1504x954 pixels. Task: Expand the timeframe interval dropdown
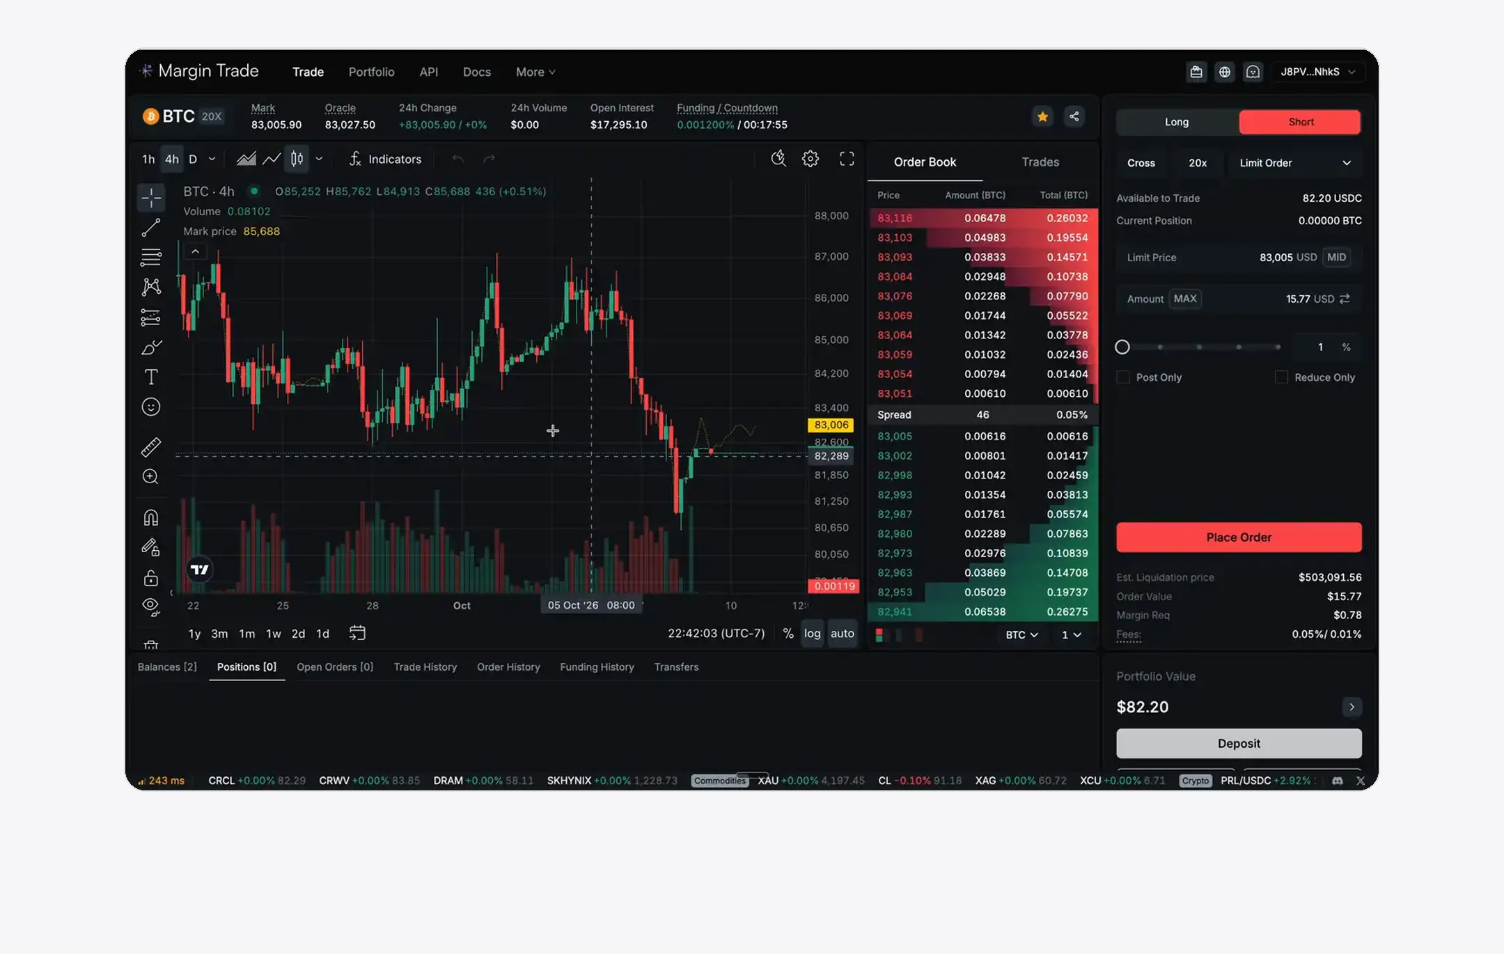[212, 159]
